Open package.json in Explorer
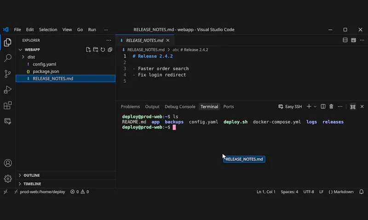 46,72
